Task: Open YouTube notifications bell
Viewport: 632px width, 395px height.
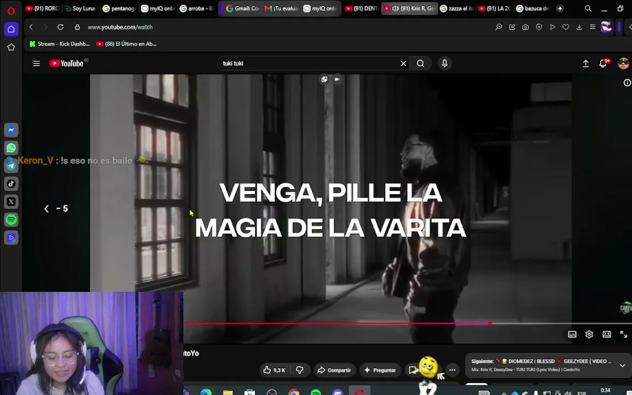Action: pos(603,63)
